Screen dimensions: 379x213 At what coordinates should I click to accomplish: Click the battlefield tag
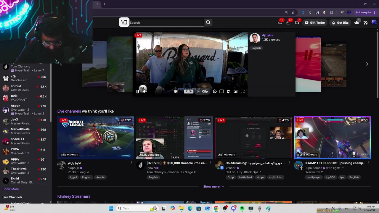[x=245, y=177]
